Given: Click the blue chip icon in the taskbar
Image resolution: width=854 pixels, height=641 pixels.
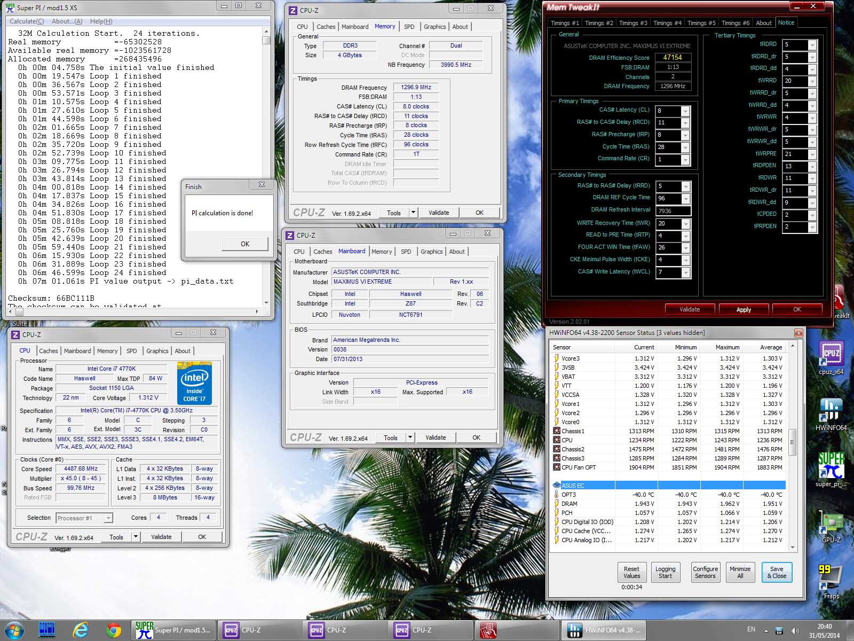Looking at the screenshot, I should click(47, 630).
